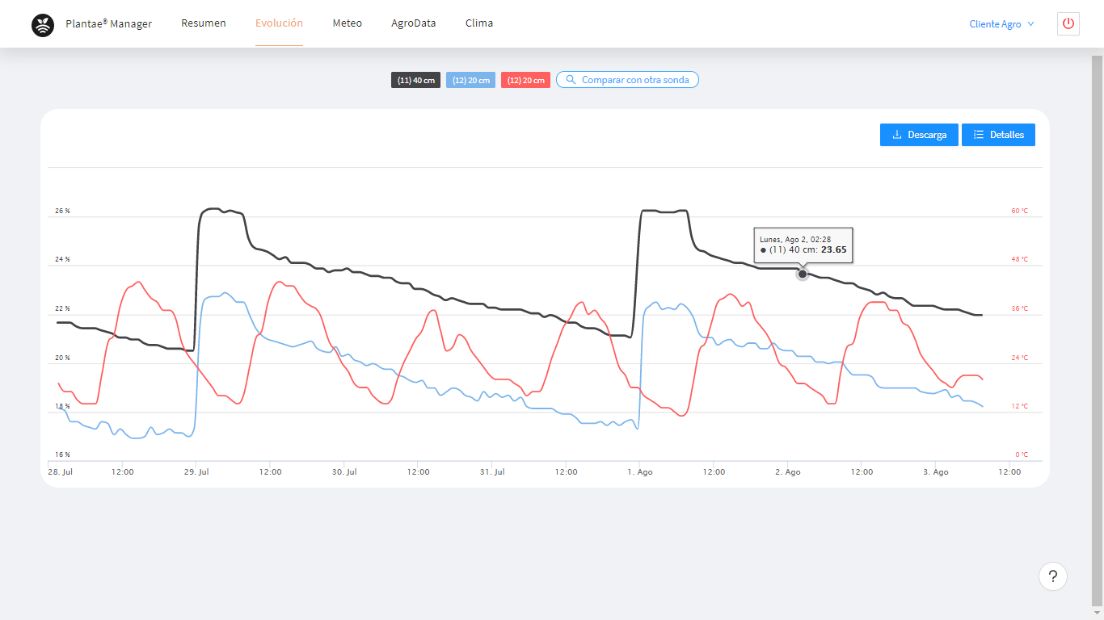The image size is (1104, 620).
Task: Click the magnifier icon in Comparar con otra sonda
Action: pos(571,79)
